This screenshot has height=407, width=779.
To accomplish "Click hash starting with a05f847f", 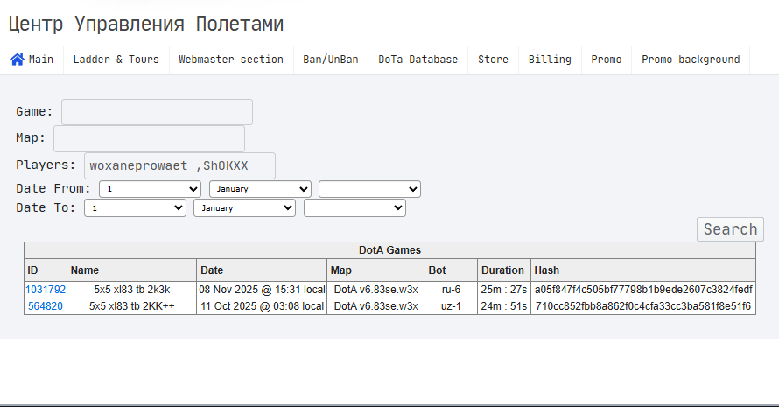I will pyautogui.click(x=643, y=290).
